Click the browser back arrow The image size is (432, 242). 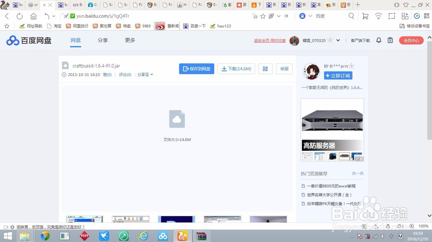[x=7, y=16]
